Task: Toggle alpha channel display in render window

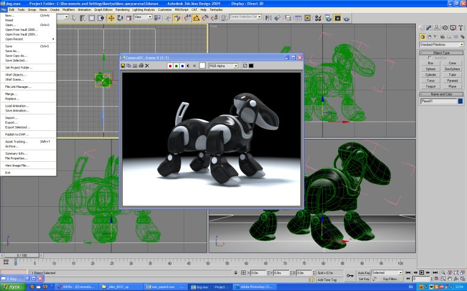Action: (x=189, y=66)
